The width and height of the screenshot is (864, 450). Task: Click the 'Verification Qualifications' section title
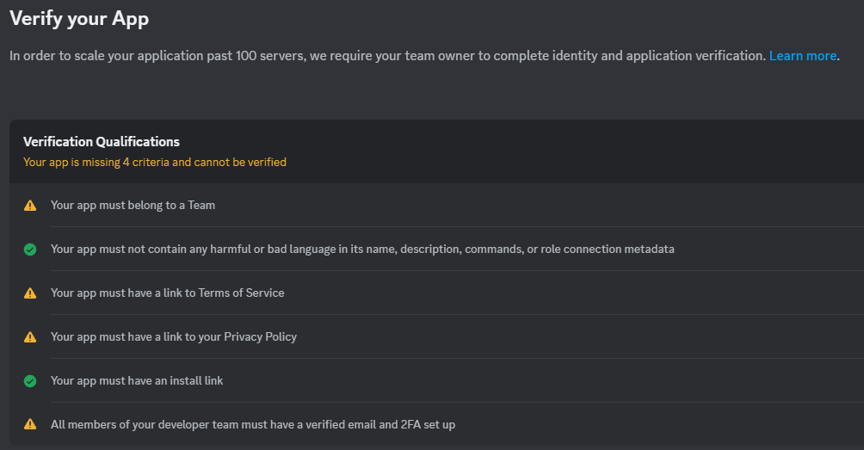[x=102, y=142]
